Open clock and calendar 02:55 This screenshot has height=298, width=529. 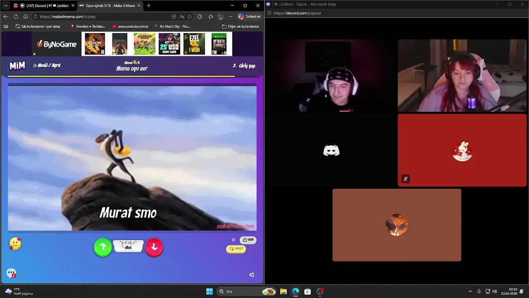click(x=509, y=291)
